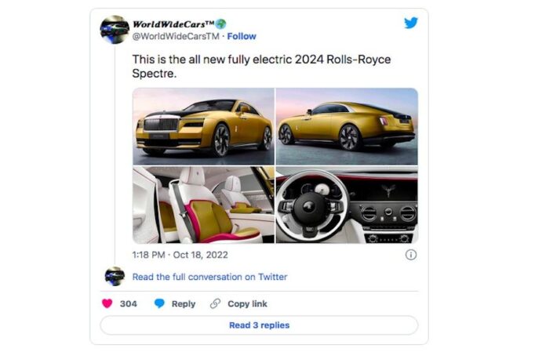Open the steering wheel dashboard photo
The height and width of the screenshot is (363, 546).
[347, 204]
